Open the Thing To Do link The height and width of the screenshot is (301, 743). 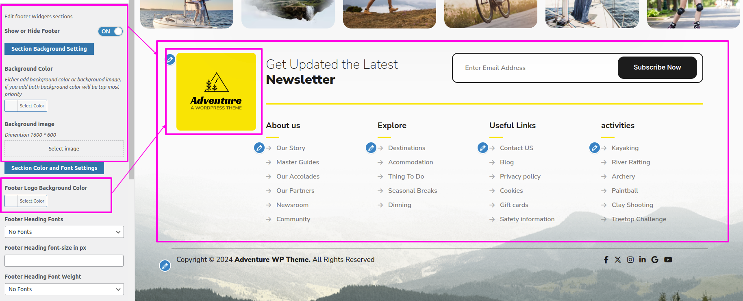(406, 177)
